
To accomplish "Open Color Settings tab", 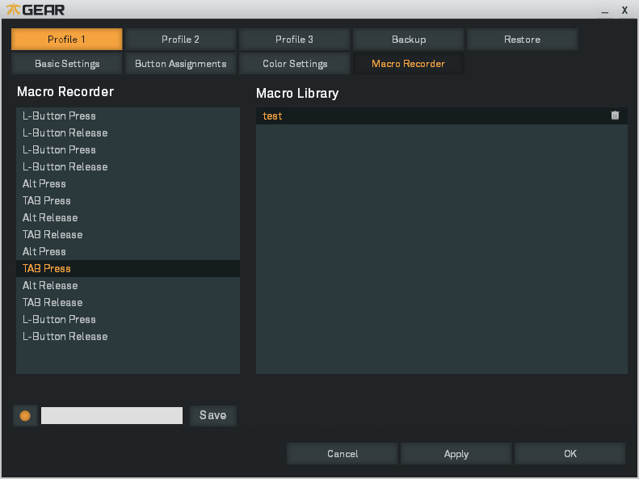I will click(295, 64).
